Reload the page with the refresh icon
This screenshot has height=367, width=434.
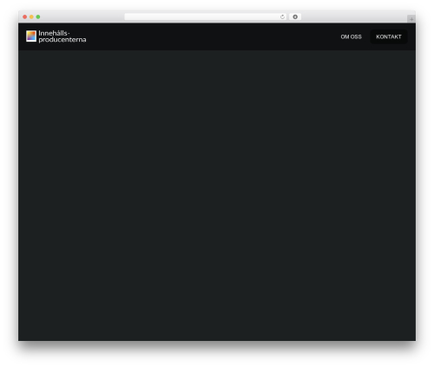coord(282,17)
